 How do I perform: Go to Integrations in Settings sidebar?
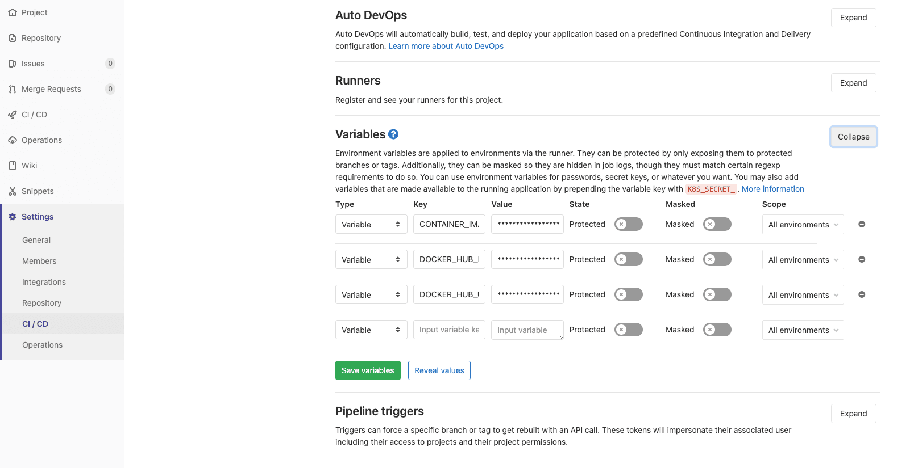(44, 282)
